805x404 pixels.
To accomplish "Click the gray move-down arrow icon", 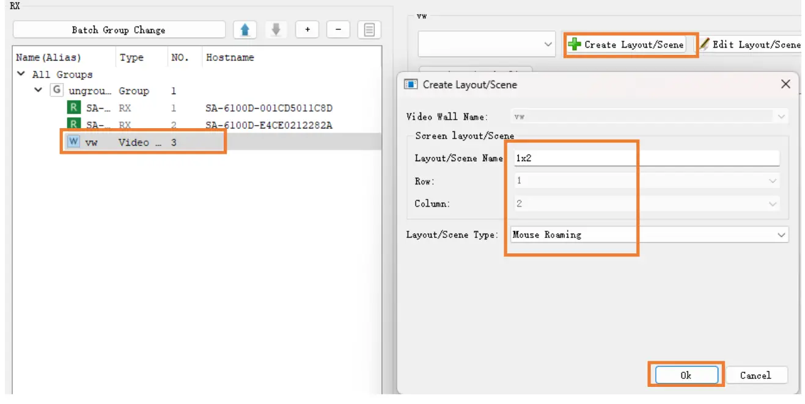I will pos(276,30).
